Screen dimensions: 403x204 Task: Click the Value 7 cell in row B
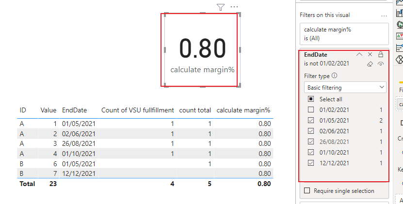[55, 173]
